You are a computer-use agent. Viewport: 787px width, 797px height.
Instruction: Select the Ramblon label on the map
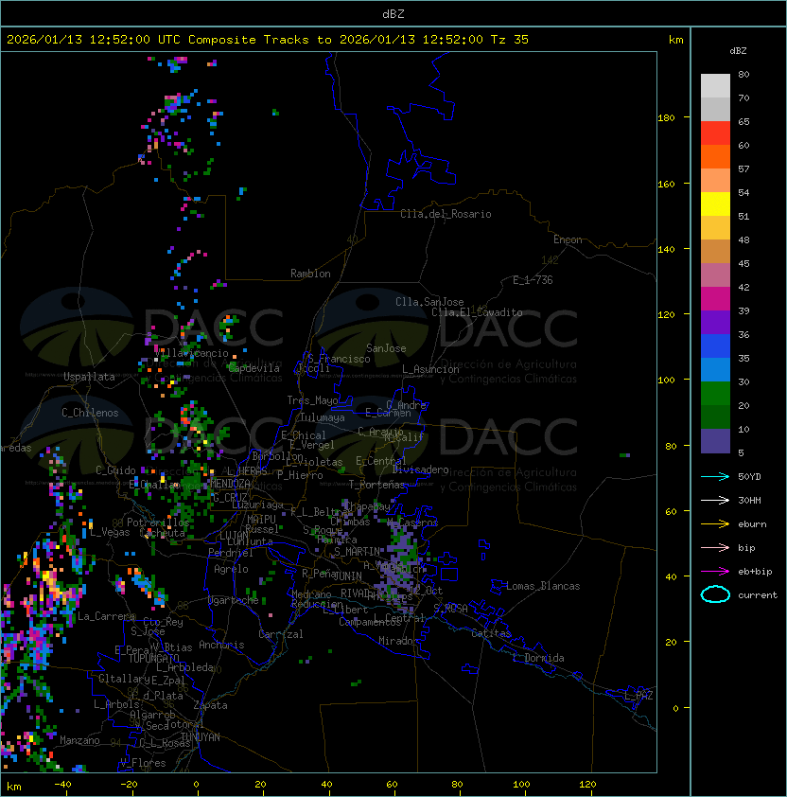pyautogui.click(x=310, y=274)
